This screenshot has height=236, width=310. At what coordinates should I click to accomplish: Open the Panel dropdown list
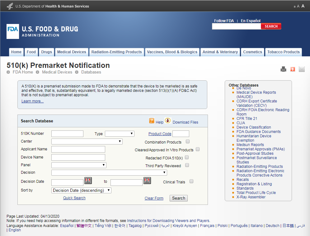(79, 165)
